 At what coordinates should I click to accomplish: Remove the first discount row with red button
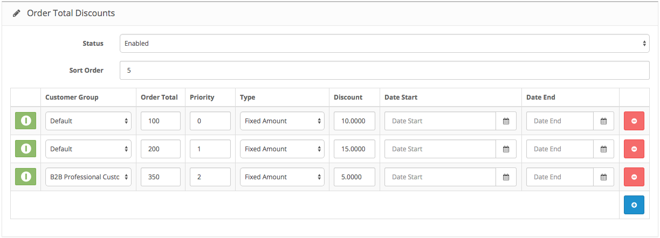[x=634, y=121]
